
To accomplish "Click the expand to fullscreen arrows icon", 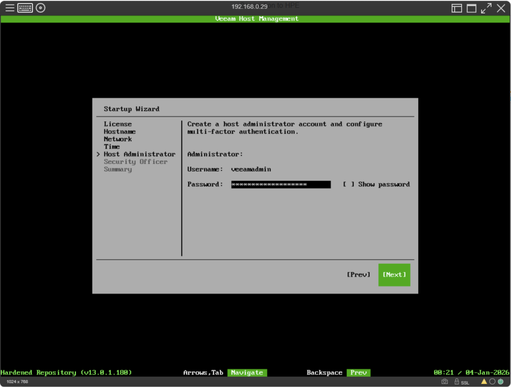I will [x=486, y=8].
